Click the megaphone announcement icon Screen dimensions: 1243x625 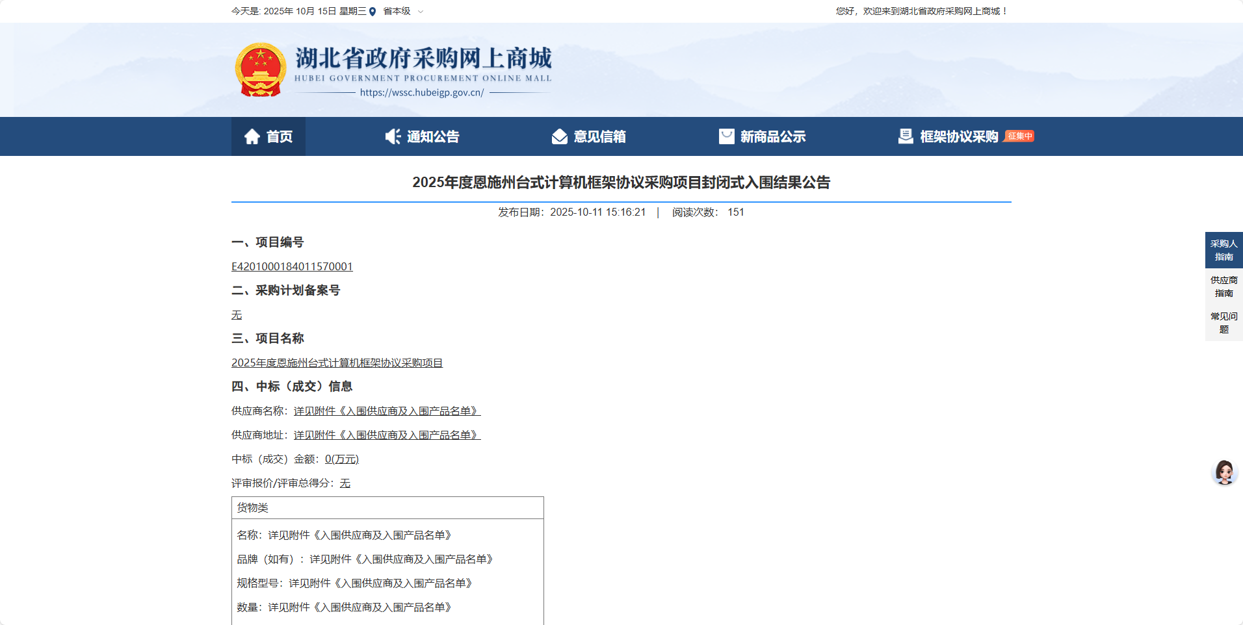coord(393,136)
